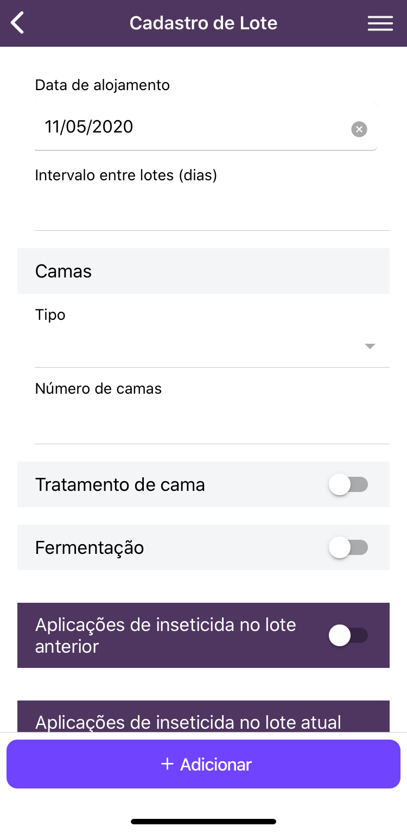Viewport: 407px width, 833px height.
Task: Tap the Fermentação row label
Action: [90, 547]
